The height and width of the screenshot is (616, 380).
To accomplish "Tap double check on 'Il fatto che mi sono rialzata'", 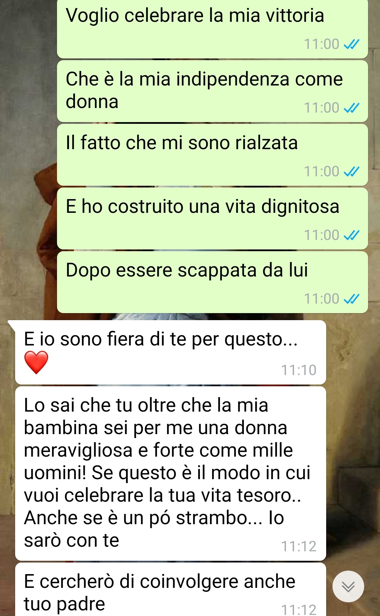I will [351, 172].
